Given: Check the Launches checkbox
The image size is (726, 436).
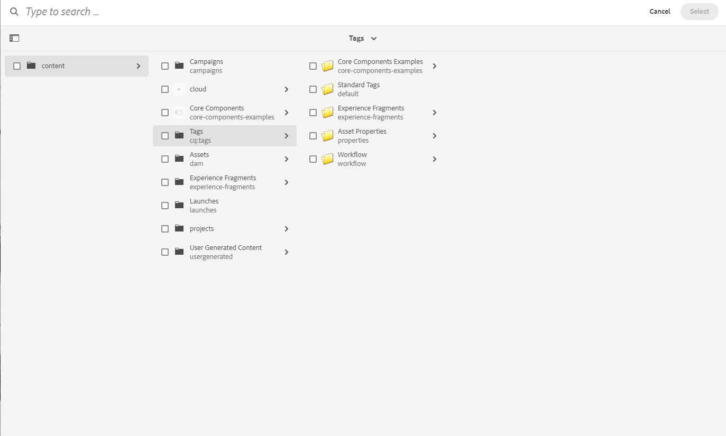Looking at the screenshot, I should click(165, 206).
